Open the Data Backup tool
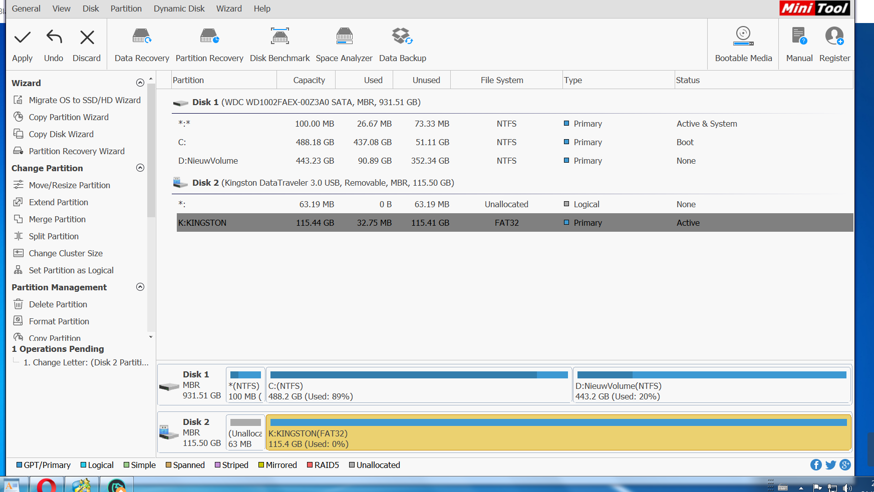Screen dimensions: 874x492 coord(402,37)
